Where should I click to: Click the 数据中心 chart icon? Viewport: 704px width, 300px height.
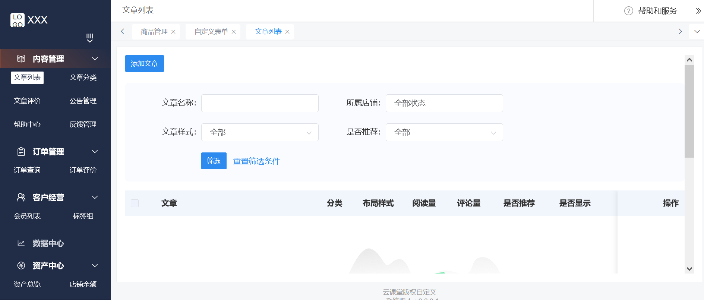21,243
